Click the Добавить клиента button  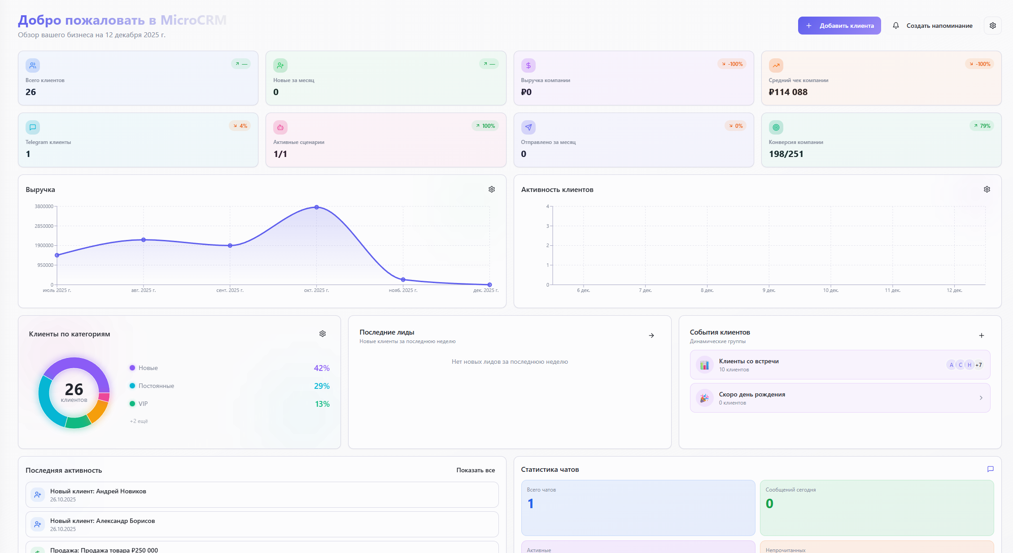pyautogui.click(x=839, y=26)
